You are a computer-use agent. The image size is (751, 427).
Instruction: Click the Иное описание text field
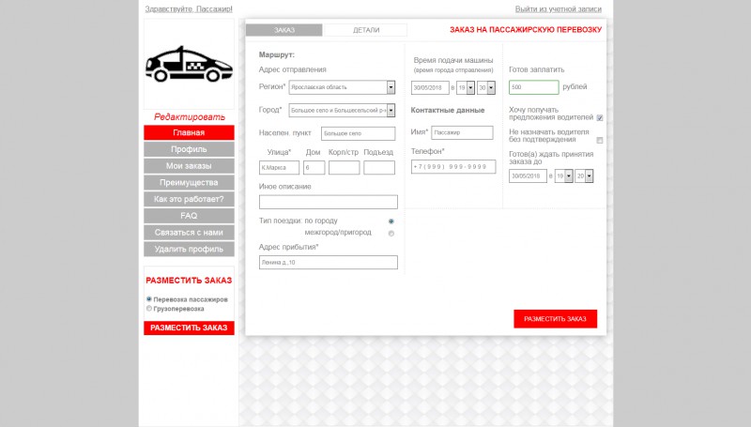pos(328,202)
